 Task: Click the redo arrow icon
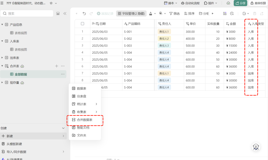[91, 14]
